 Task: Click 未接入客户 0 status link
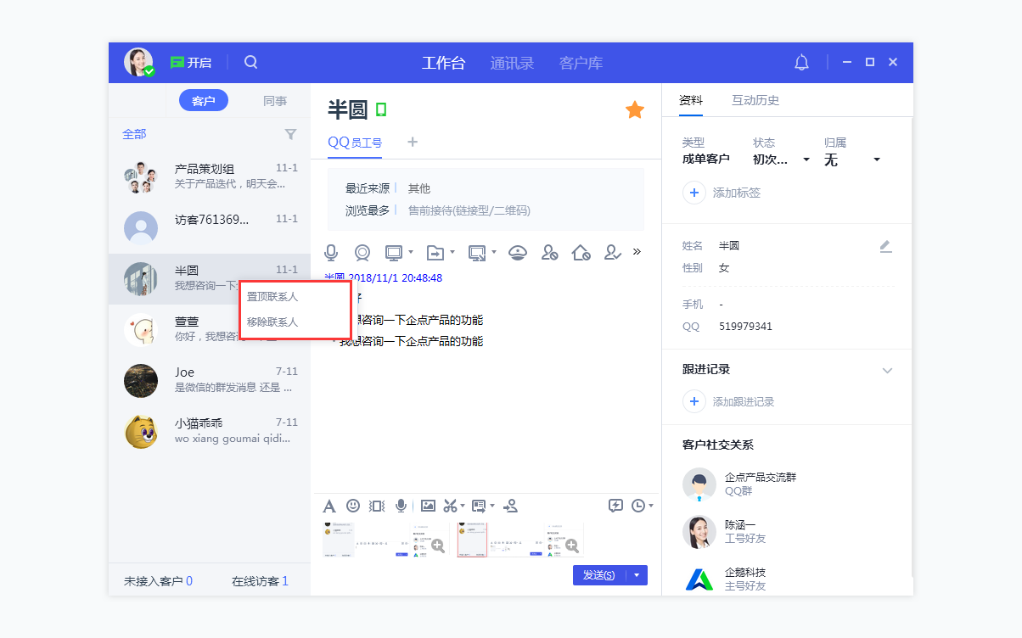(x=158, y=581)
